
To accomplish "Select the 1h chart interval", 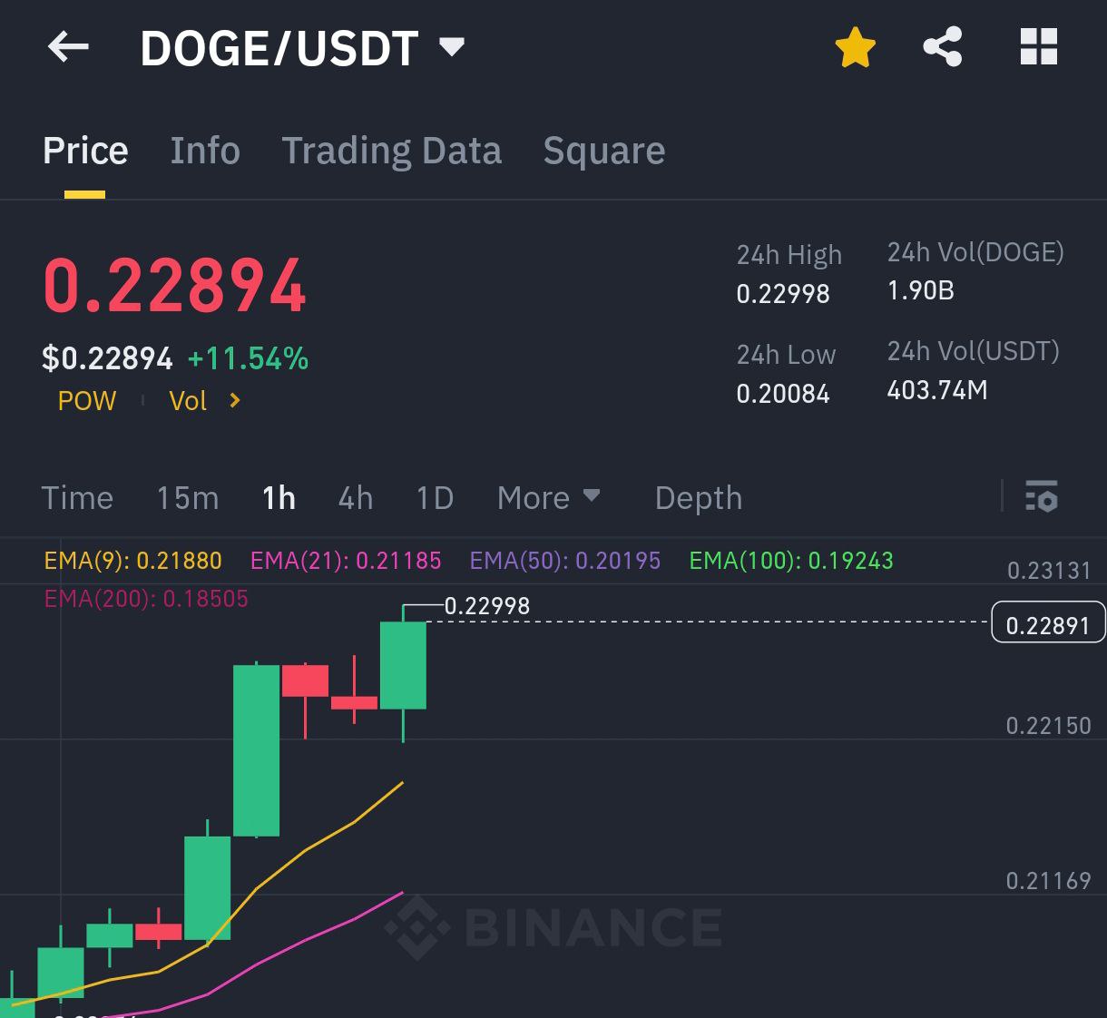I will pos(279,497).
